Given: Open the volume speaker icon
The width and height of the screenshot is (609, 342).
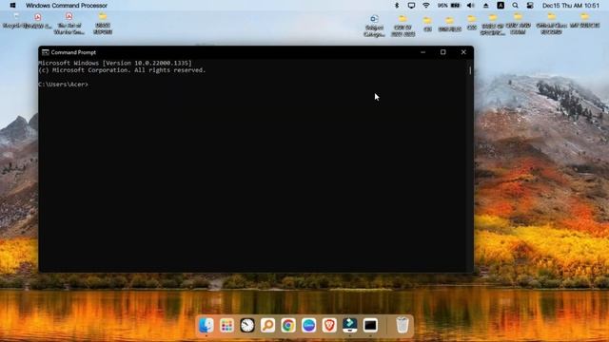Looking at the screenshot, I should click(x=471, y=6).
